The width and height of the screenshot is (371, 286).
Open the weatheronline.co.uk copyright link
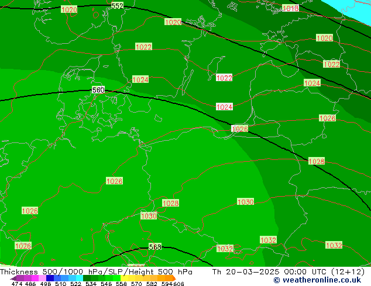(x=317, y=280)
